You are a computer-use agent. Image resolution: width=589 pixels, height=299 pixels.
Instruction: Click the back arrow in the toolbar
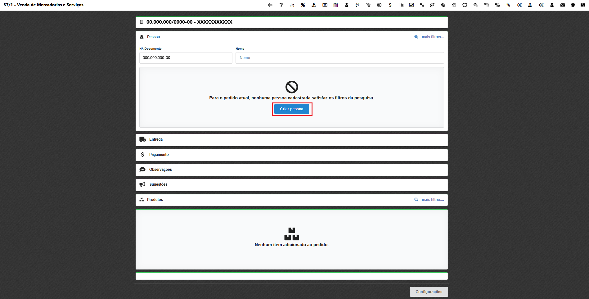point(270,5)
